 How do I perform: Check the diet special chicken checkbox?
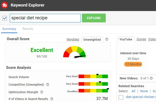point(121,97)
